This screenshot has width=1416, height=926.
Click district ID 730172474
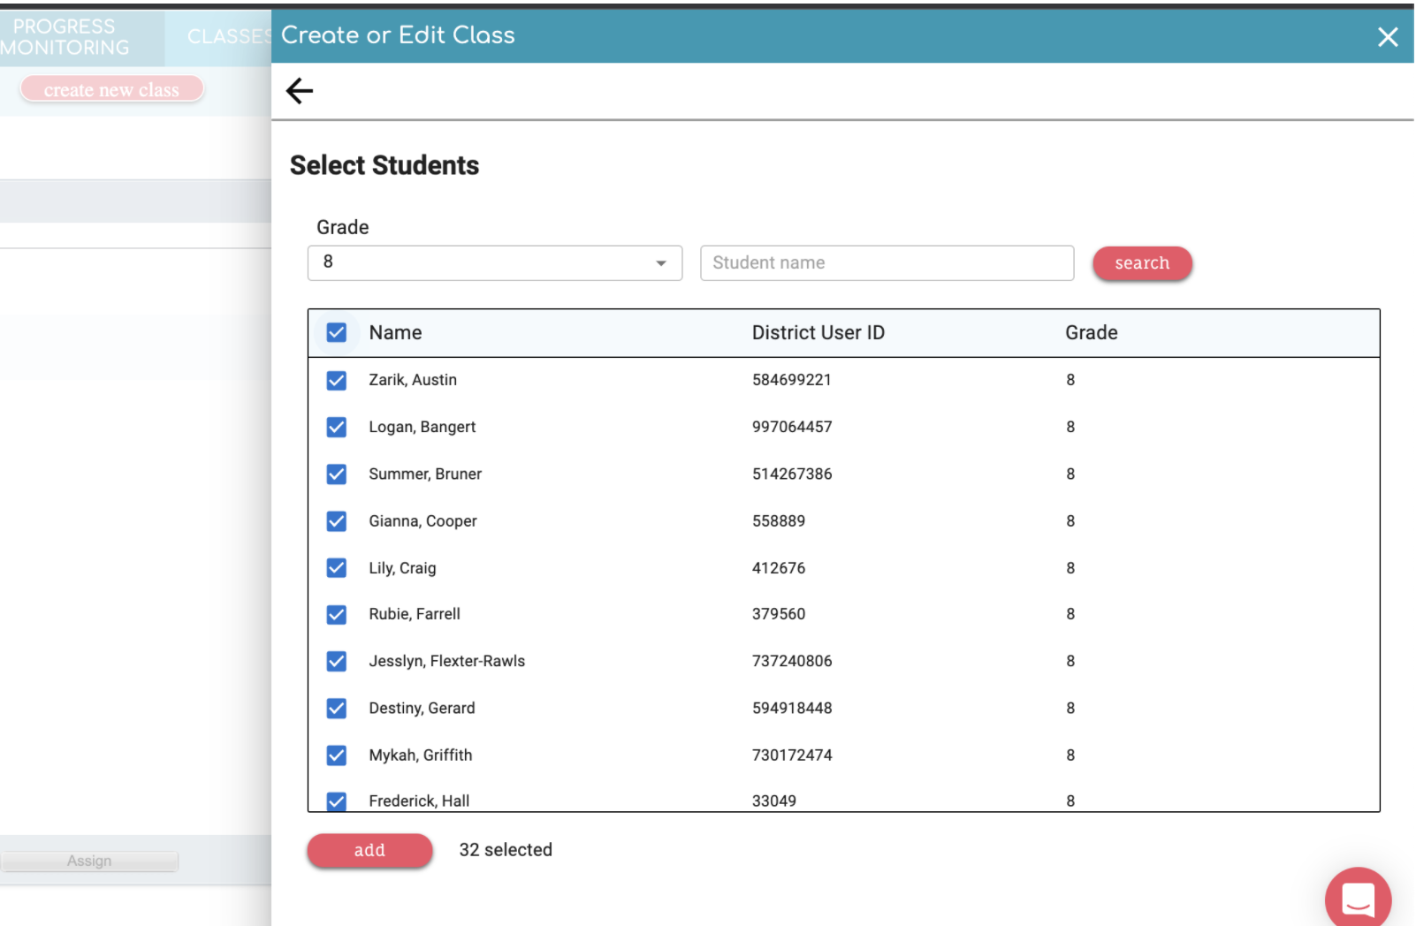(x=792, y=755)
